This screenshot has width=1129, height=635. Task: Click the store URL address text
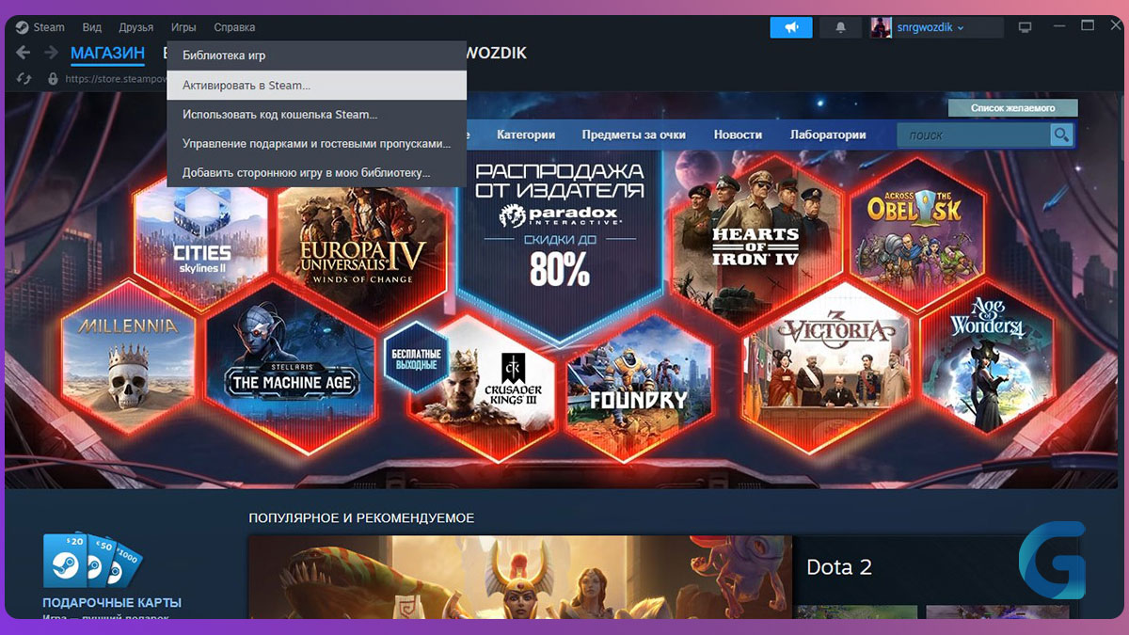point(116,79)
